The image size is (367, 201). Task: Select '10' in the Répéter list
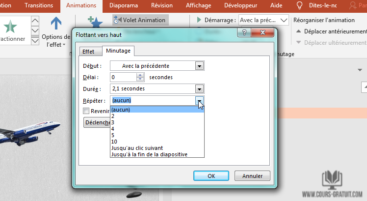[x=114, y=142]
